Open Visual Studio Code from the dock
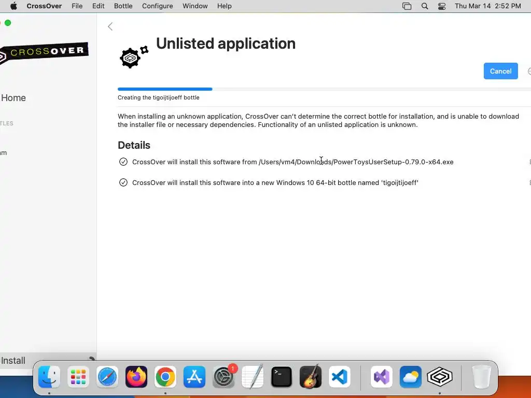This screenshot has width=531, height=398. click(340, 377)
